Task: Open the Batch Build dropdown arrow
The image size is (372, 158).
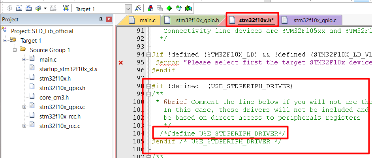Action: 45,9
